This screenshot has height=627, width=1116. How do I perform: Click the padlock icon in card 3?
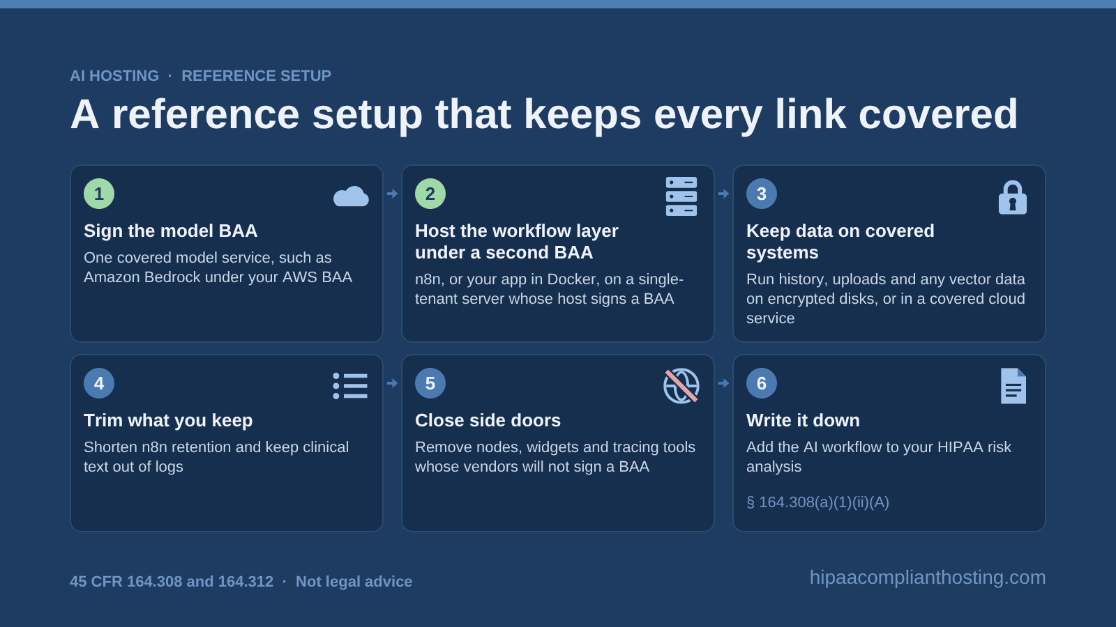point(1013,197)
